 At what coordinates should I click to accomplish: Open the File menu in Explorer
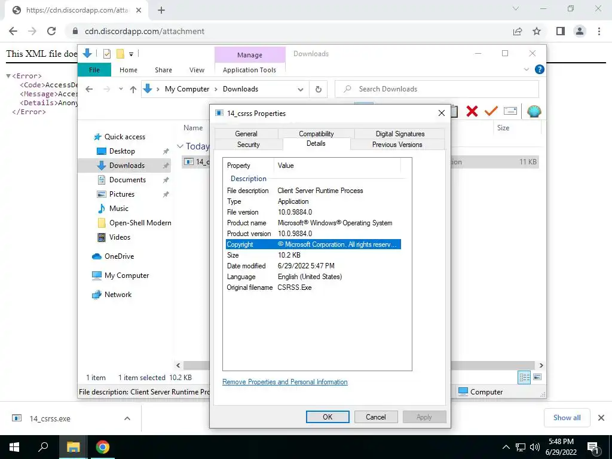(x=94, y=70)
